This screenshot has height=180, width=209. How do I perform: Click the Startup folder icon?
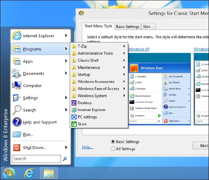pyautogui.click(x=74, y=75)
